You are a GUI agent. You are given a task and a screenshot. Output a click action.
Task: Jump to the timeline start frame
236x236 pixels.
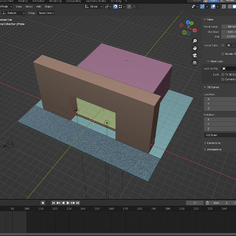click(x=53, y=203)
